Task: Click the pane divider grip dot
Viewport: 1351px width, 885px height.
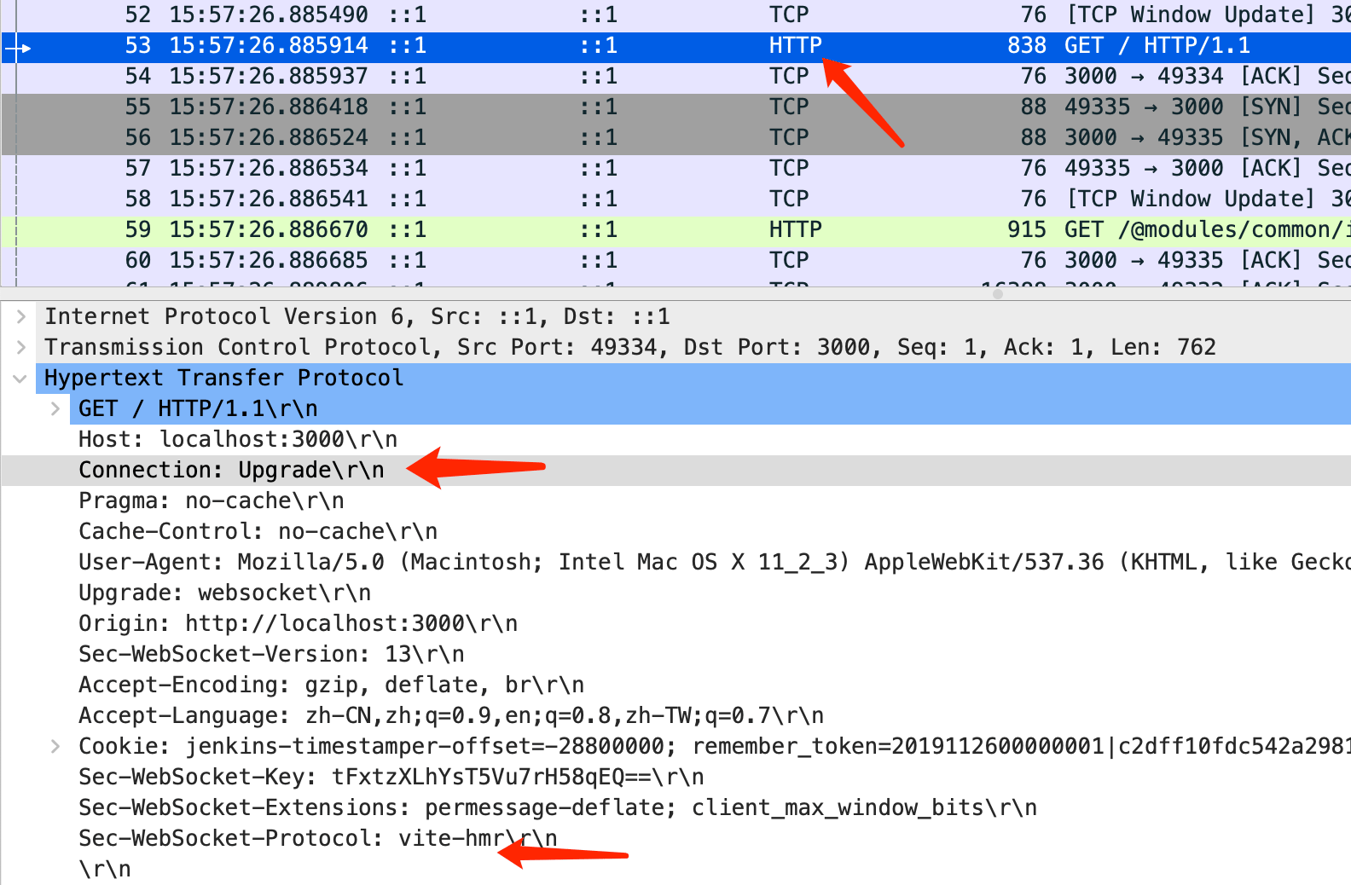Action: click(997, 293)
